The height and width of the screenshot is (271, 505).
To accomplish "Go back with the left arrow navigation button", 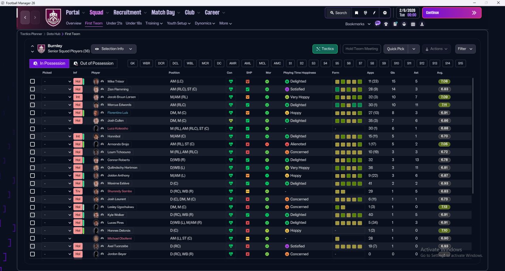I will click(25, 17).
